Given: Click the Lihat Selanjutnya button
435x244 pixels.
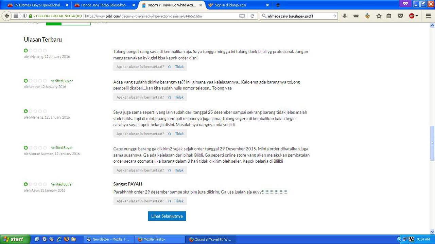Looking at the screenshot, I should click(x=167, y=216).
